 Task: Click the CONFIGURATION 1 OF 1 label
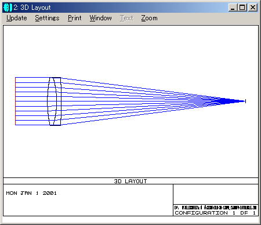(215, 213)
